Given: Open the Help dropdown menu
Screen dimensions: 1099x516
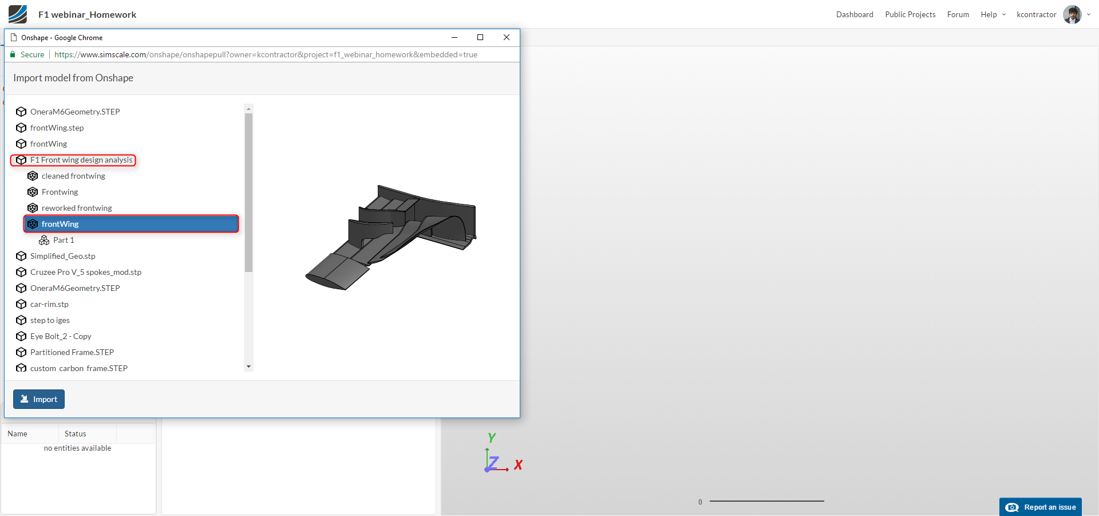Looking at the screenshot, I should (993, 14).
